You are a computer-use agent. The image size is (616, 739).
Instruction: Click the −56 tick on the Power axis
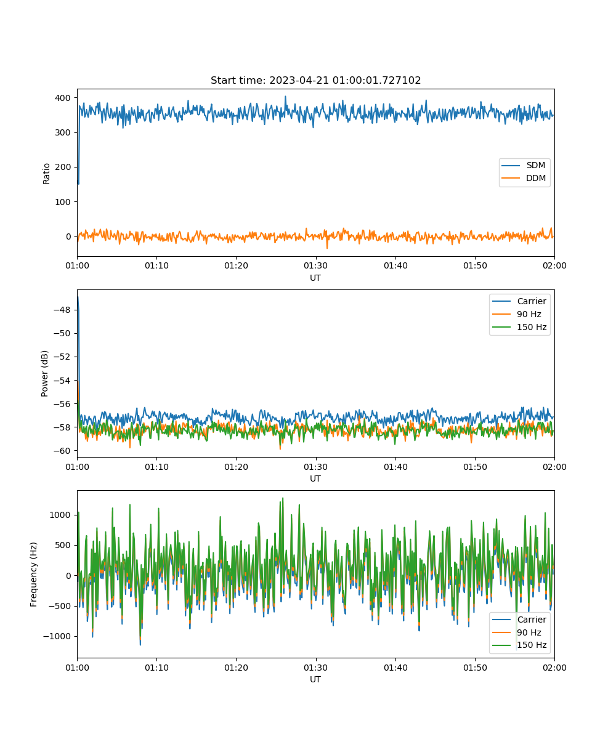pyautogui.click(x=63, y=403)
